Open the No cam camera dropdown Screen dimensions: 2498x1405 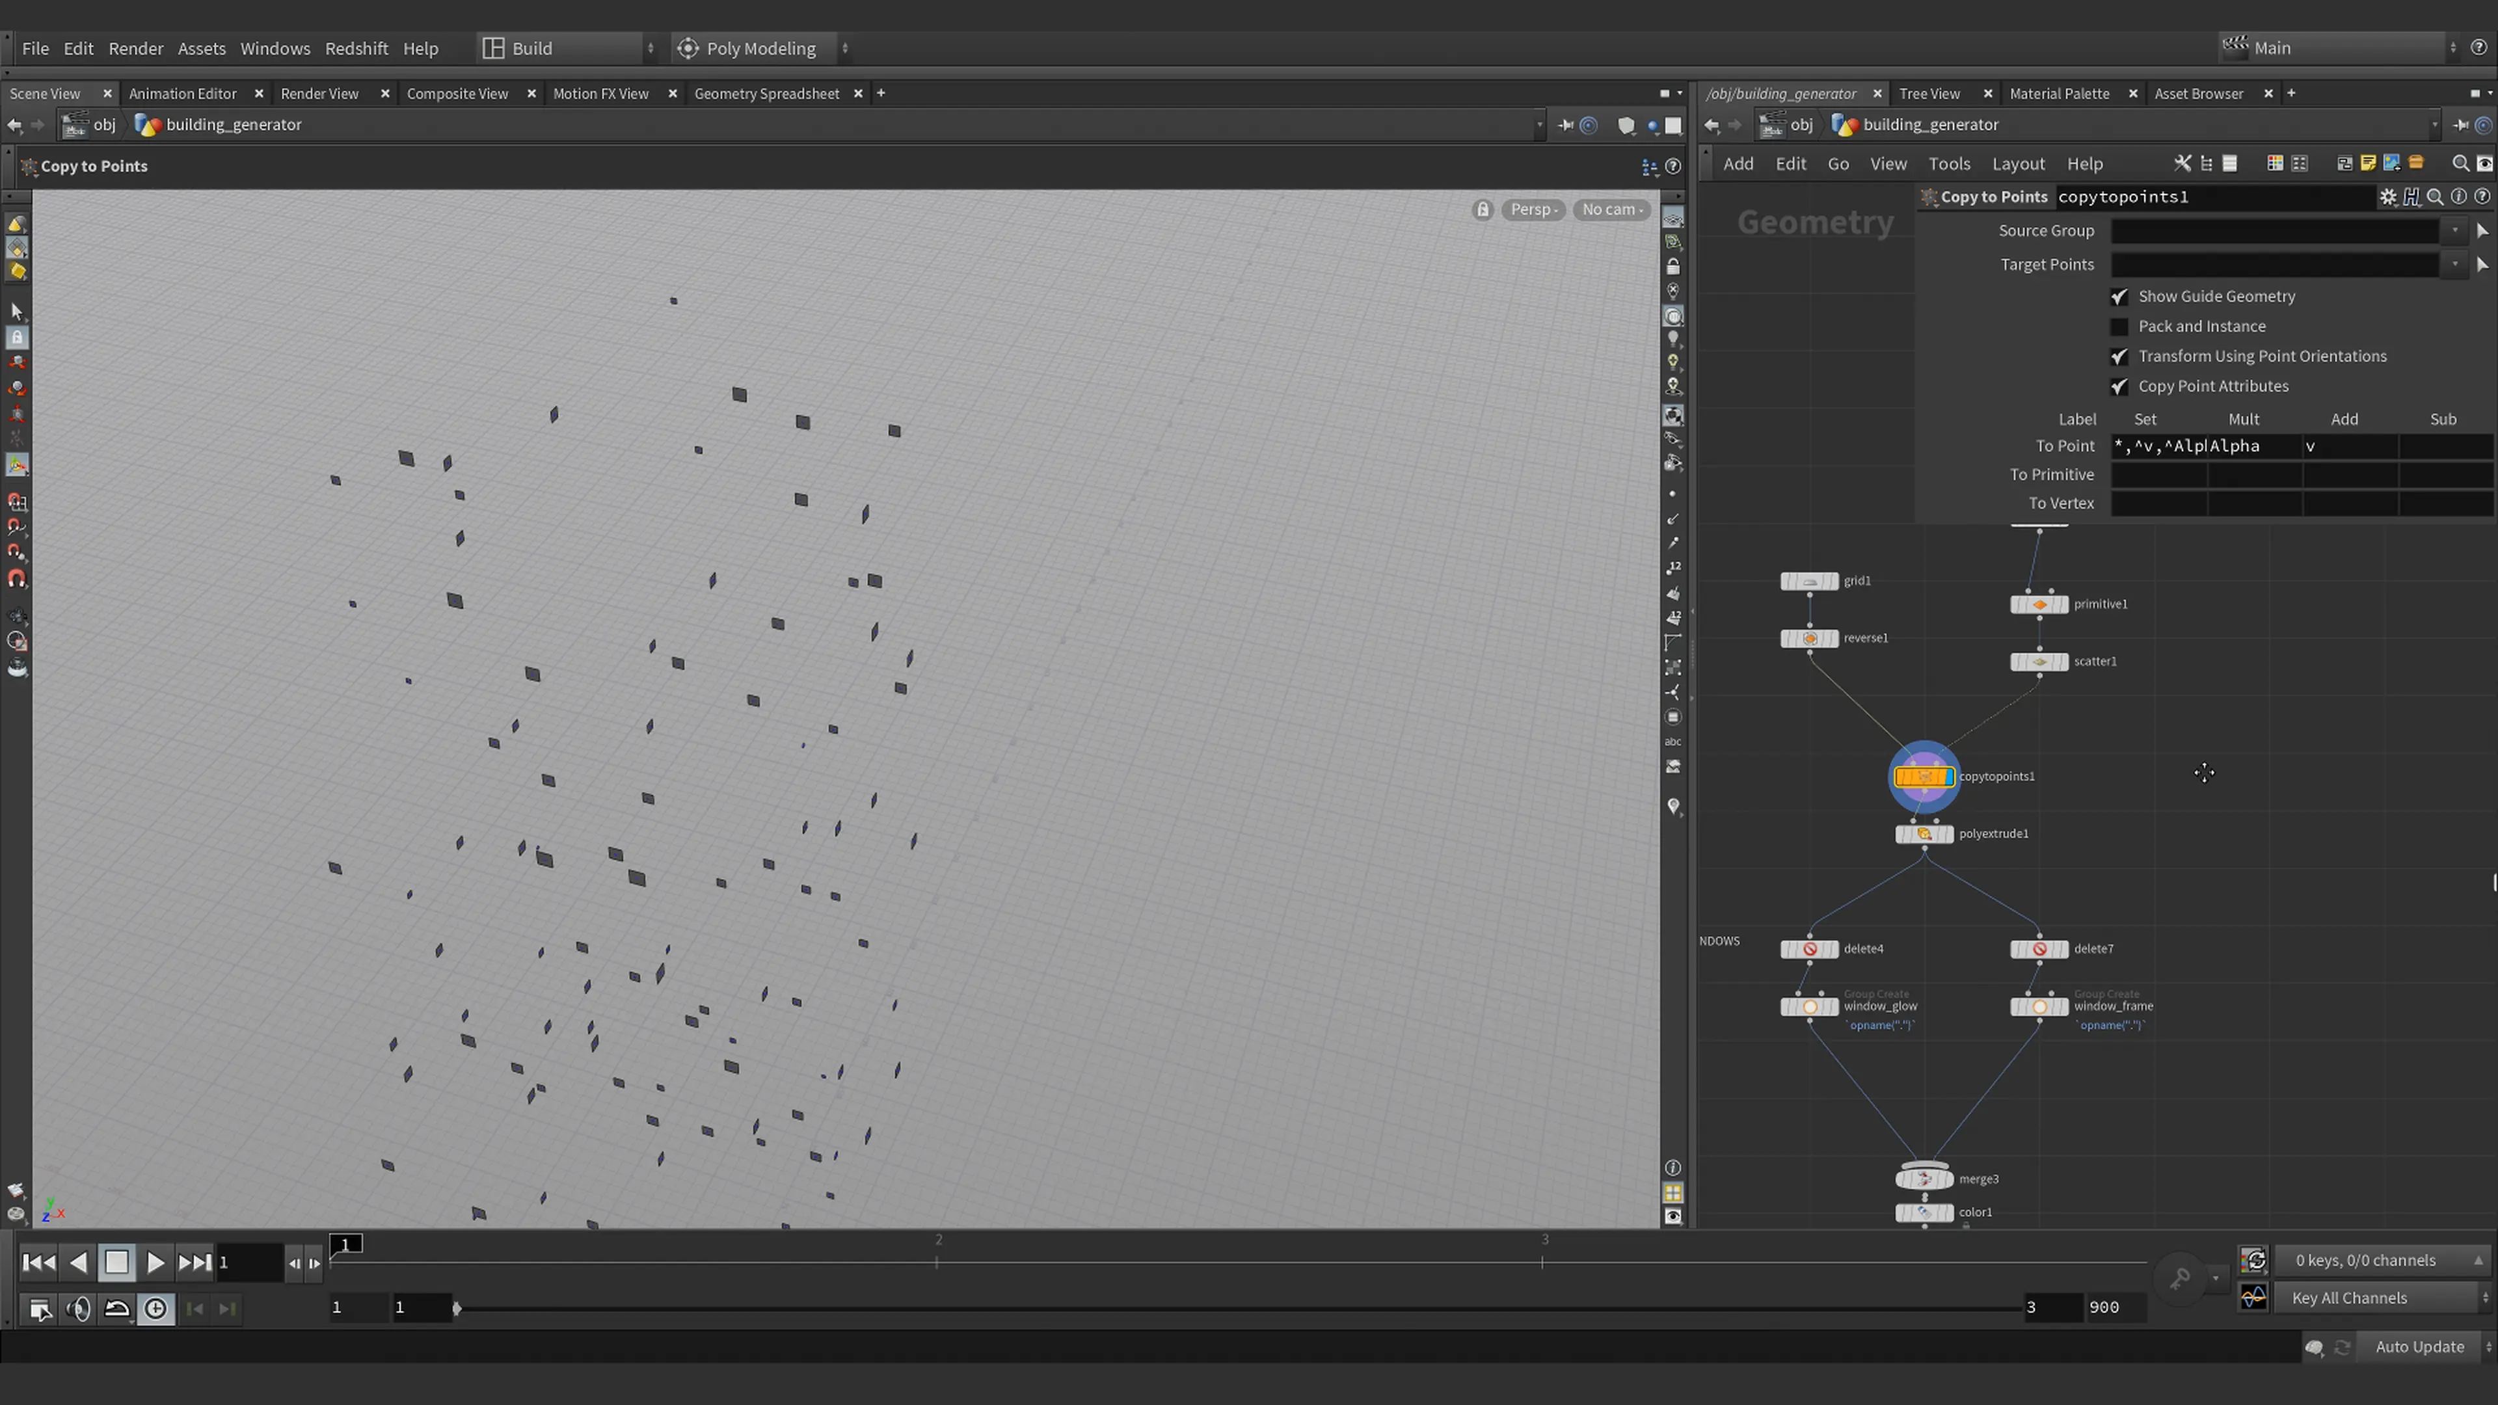click(1612, 209)
